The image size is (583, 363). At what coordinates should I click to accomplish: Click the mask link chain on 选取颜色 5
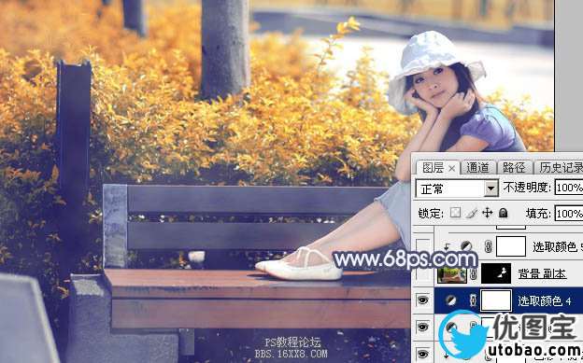(489, 246)
